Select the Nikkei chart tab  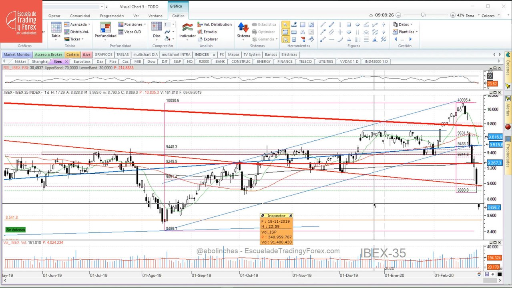tap(20, 62)
